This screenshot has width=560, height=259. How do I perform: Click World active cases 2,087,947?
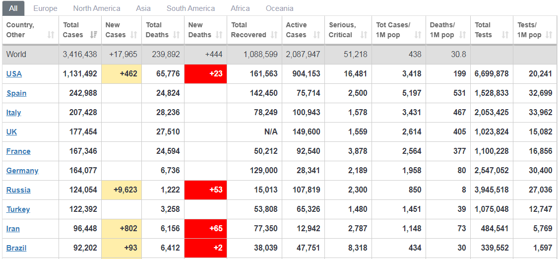pyautogui.click(x=303, y=55)
